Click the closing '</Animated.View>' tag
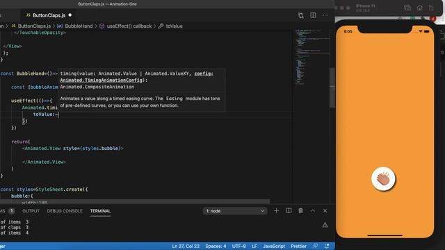This screenshot has height=250, width=445. click(44, 162)
